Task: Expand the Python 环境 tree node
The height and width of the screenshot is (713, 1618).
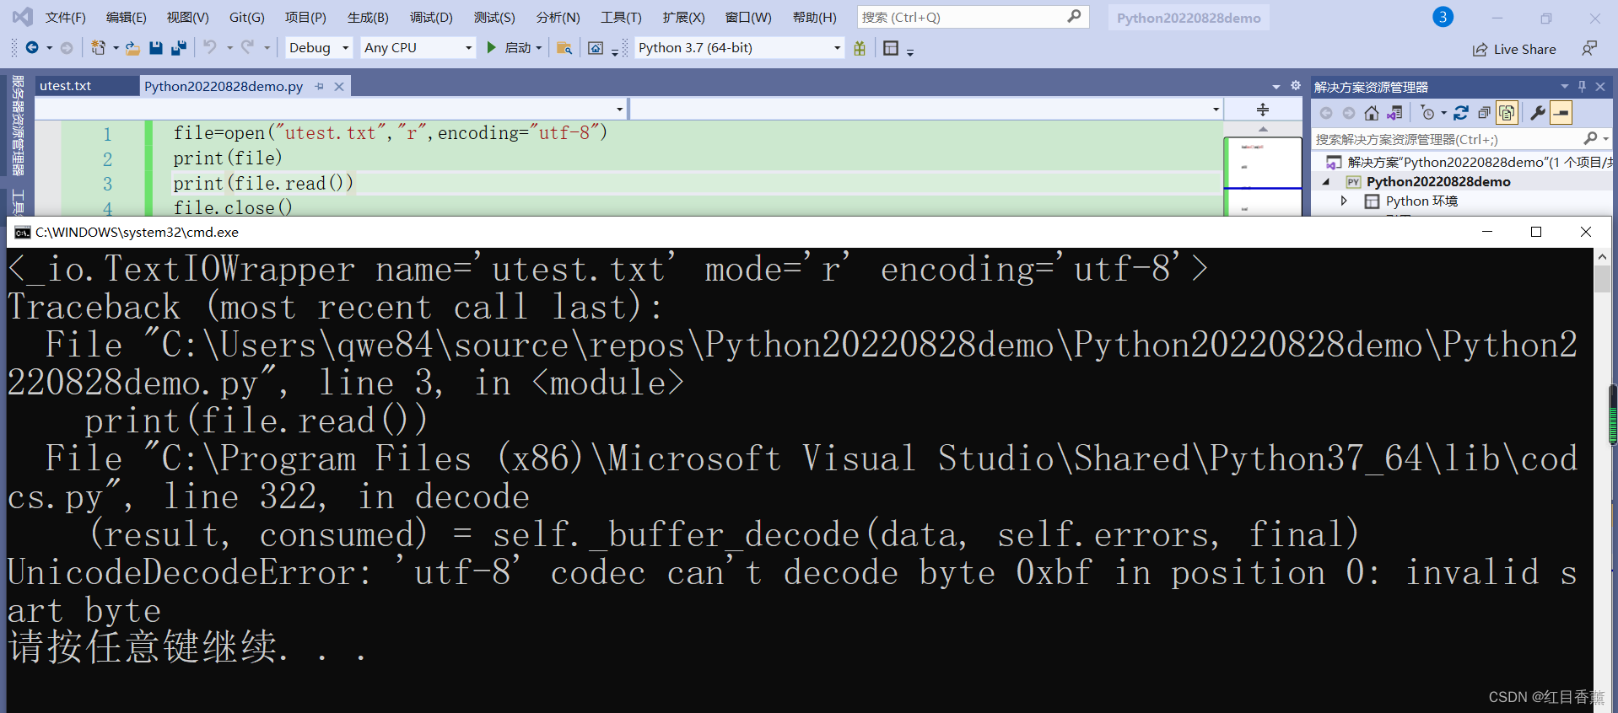Action: click(x=1345, y=201)
